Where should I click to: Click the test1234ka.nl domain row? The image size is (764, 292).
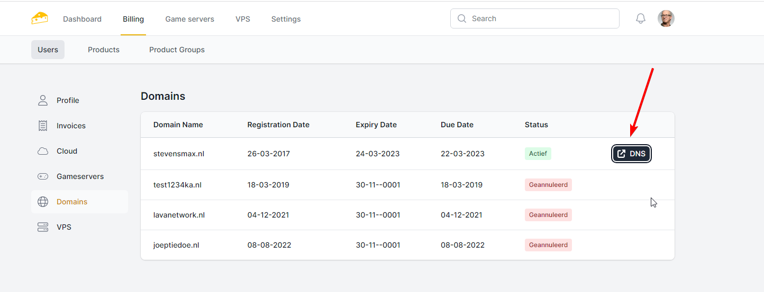(x=177, y=185)
